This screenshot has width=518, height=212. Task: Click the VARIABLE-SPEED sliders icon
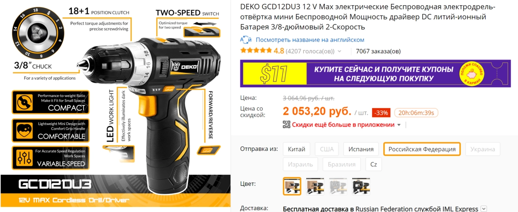pos(24,158)
